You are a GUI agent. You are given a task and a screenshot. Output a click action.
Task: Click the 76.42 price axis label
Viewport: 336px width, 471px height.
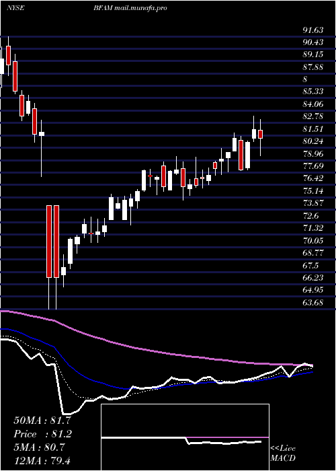(x=313, y=178)
